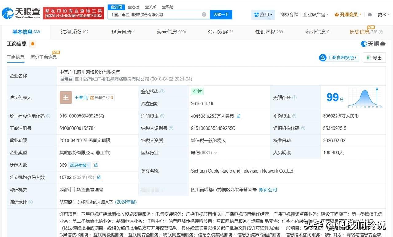Click the 工商注册号 value 510000000155781
The image size is (393, 237).
[77, 128]
